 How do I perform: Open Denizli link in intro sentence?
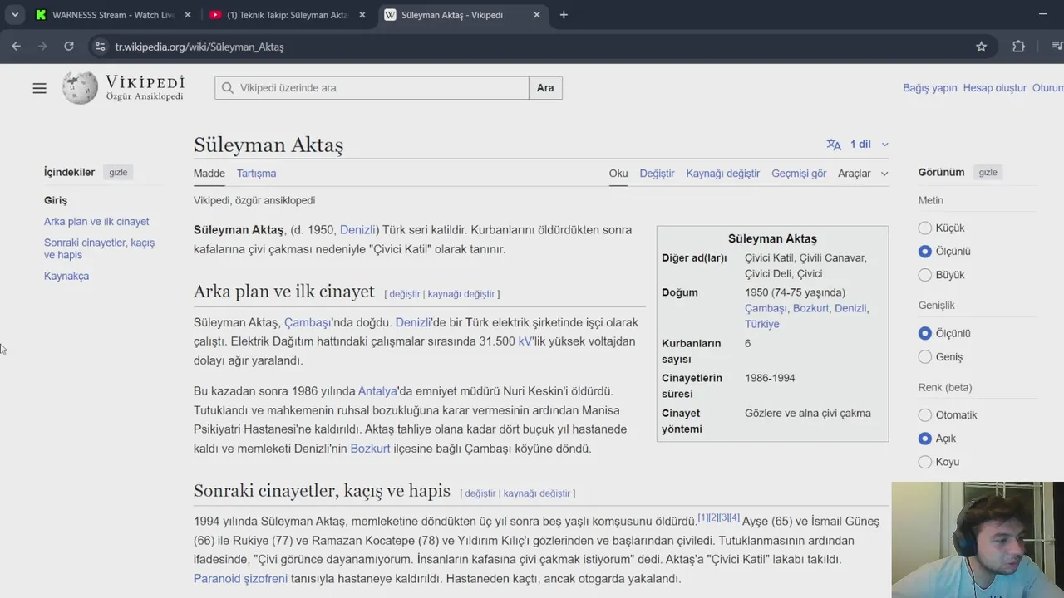click(357, 230)
